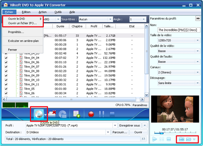The image size is (203, 146).
Task: Open the Outils menu
Action: click(x=58, y=12)
